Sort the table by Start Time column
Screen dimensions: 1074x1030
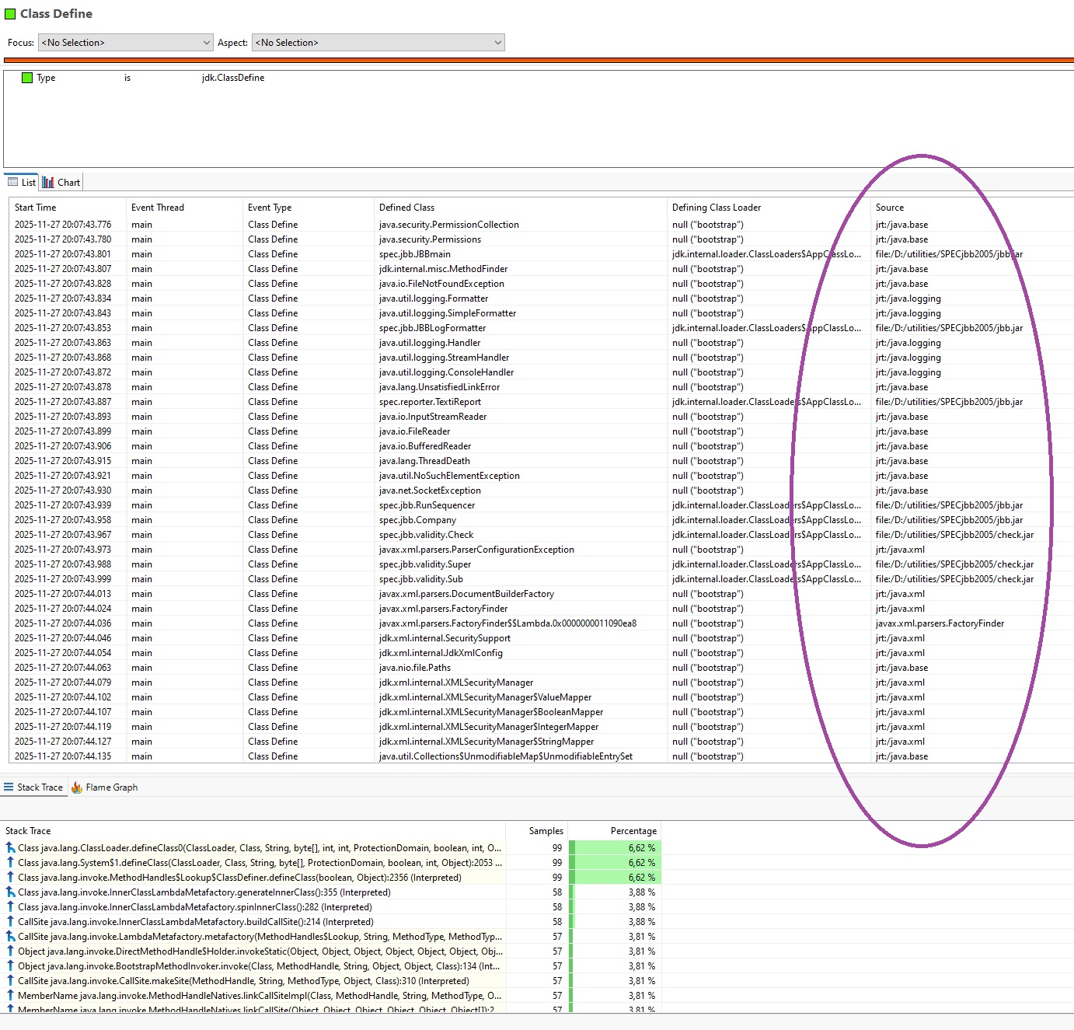pos(36,208)
